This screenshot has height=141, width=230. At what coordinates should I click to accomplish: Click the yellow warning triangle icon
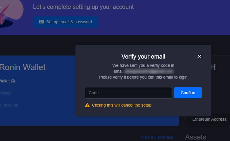[x=87, y=105]
